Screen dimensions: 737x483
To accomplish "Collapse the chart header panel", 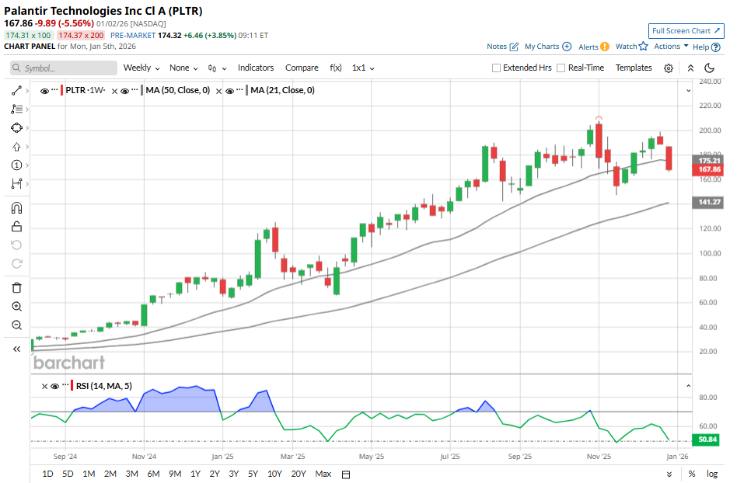I will (690, 68).
